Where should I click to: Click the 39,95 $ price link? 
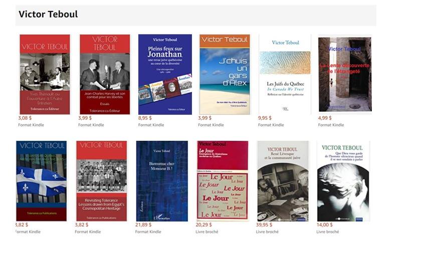point(264,224)
